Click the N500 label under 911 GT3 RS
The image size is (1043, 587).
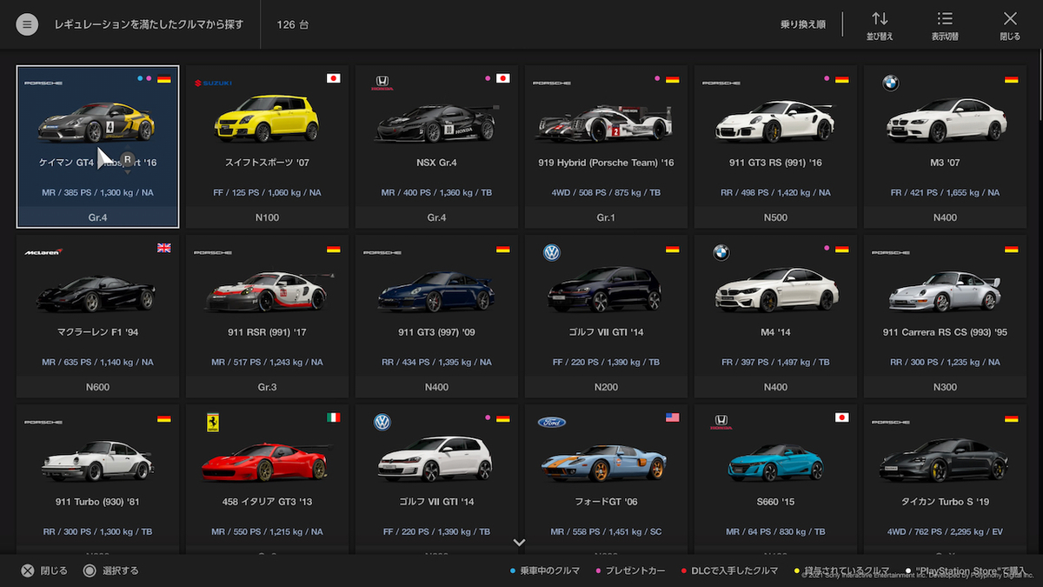coord(775,217)
